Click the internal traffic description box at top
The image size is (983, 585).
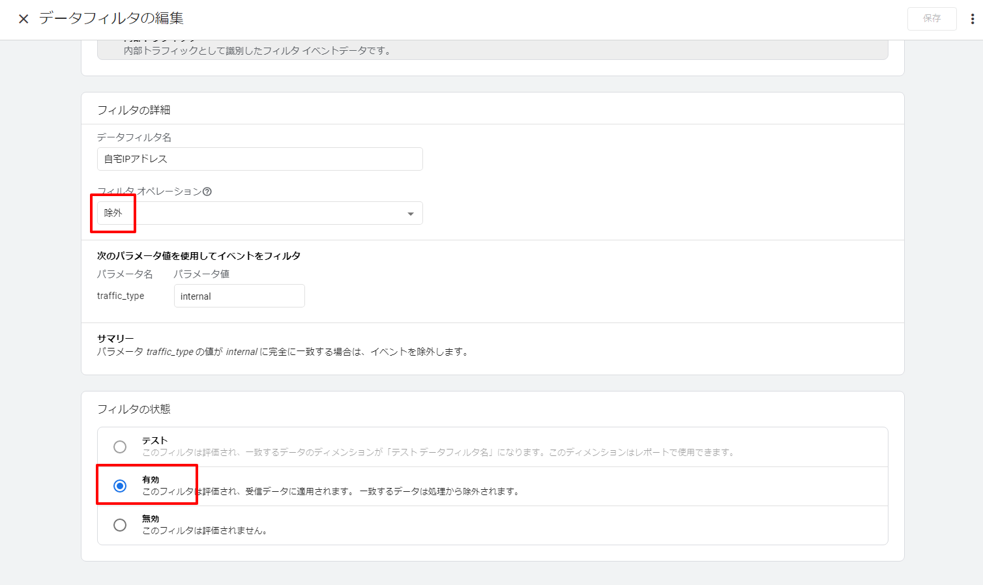(492, 50)
